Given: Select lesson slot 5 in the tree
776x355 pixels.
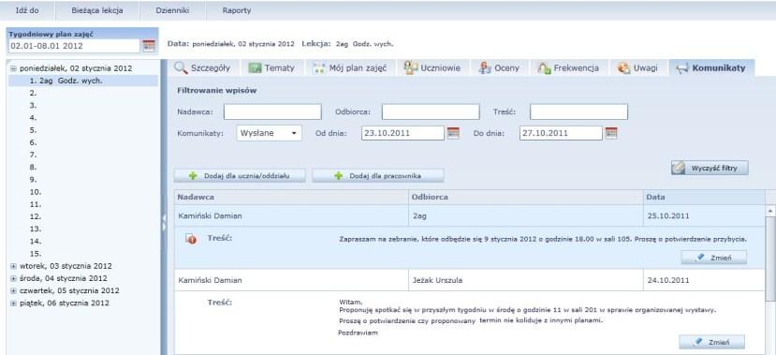Looking at the screenshot, I should [x=33, y=130].
